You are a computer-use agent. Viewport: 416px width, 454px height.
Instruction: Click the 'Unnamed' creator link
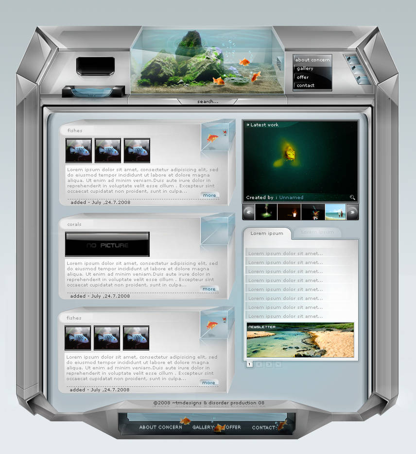[x=291, y=197]
